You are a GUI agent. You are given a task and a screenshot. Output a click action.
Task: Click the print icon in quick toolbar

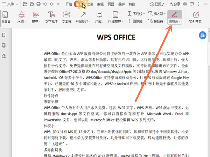tap(38, 5)
